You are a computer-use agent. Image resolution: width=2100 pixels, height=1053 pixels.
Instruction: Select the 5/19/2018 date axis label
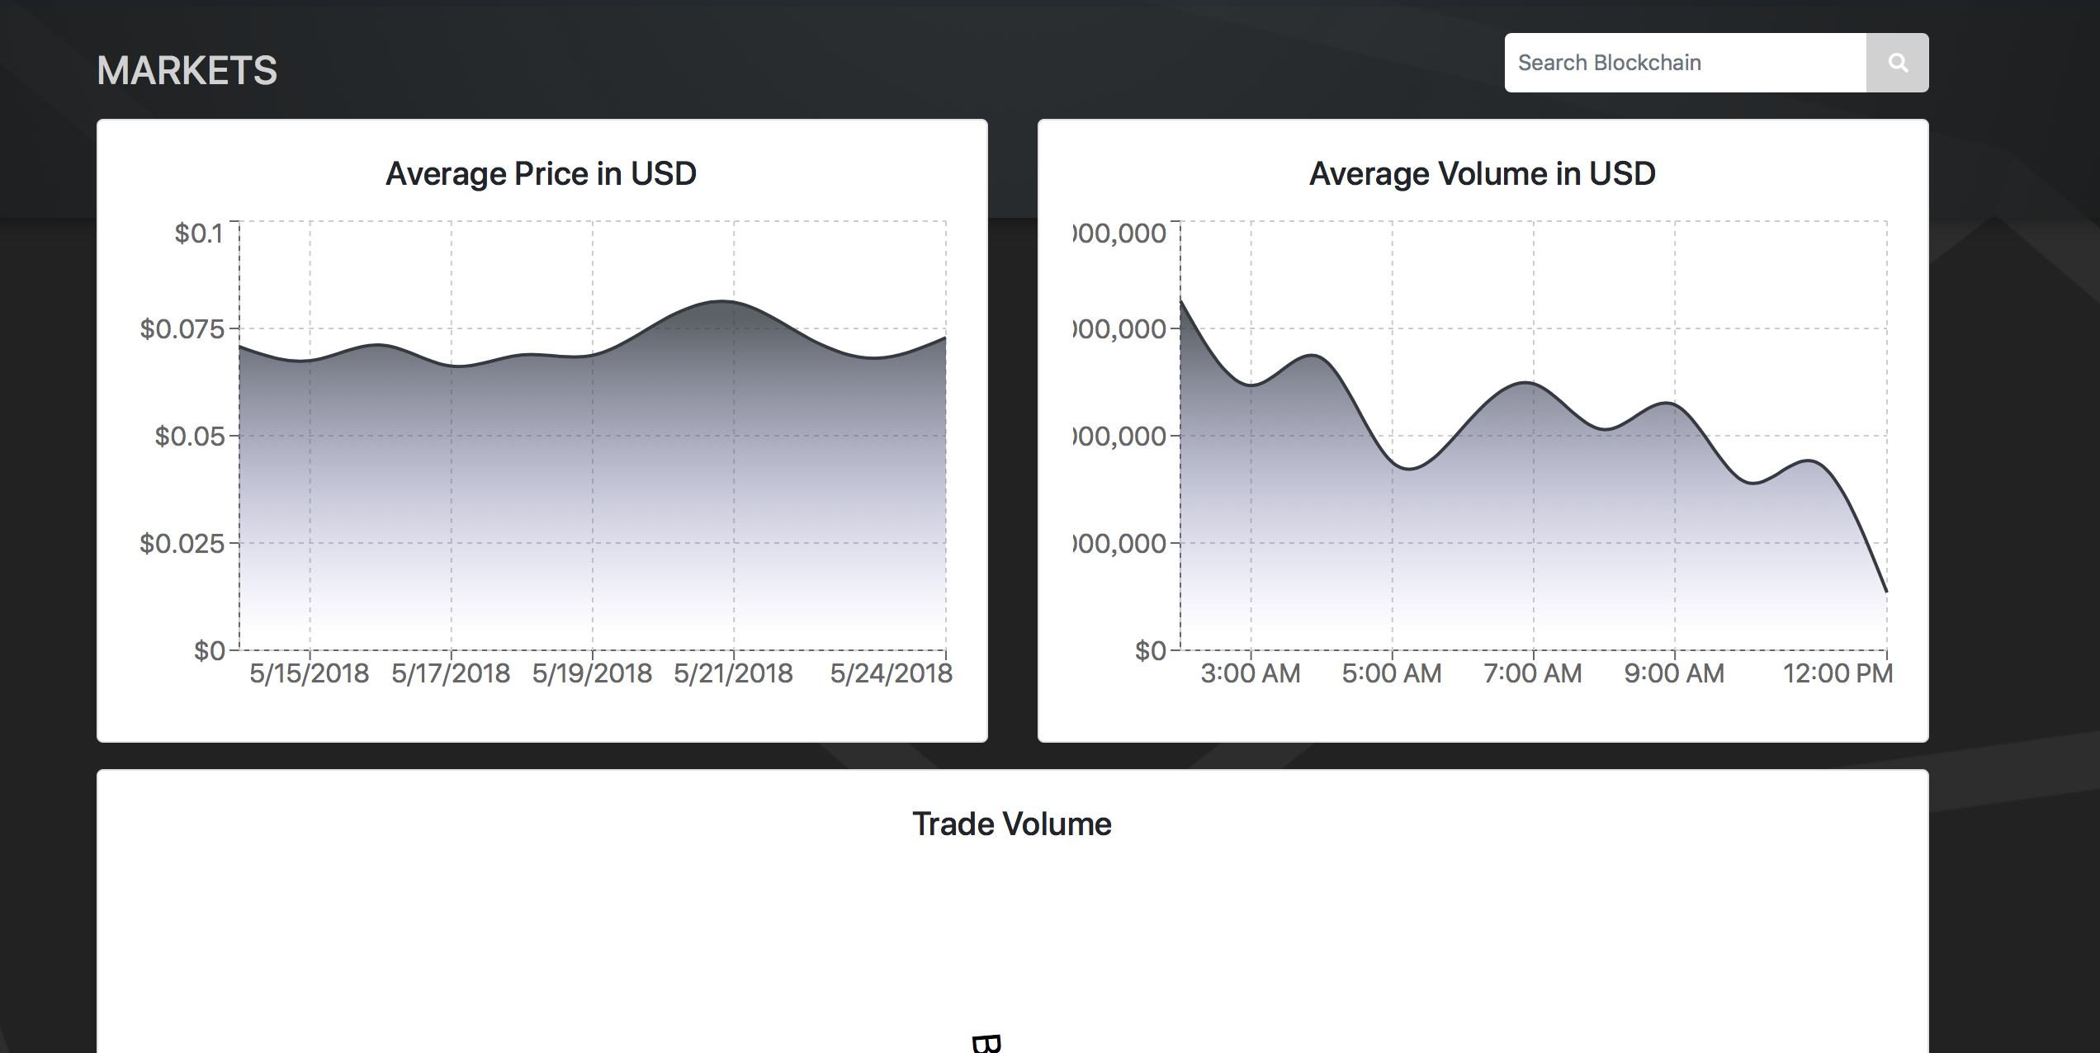pyautogui.click(x=592, y=673)
